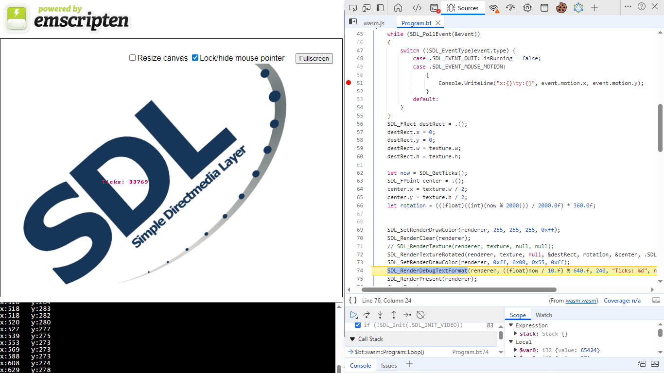Viewport: 664px width, 373px height.
Task: Uncheck Lock/hide mouse pointer checkbox
Action: click(195, 58)
